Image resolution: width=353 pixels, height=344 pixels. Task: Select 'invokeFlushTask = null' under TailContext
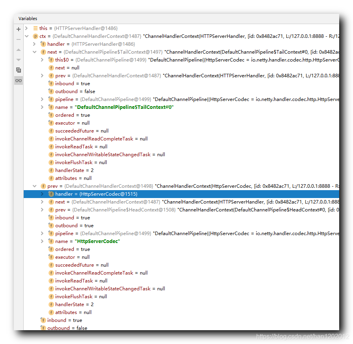181,162
